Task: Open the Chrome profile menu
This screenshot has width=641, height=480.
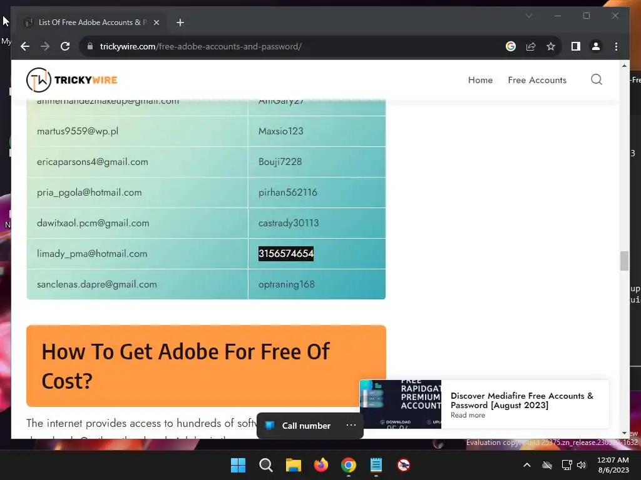Action: 596,46
